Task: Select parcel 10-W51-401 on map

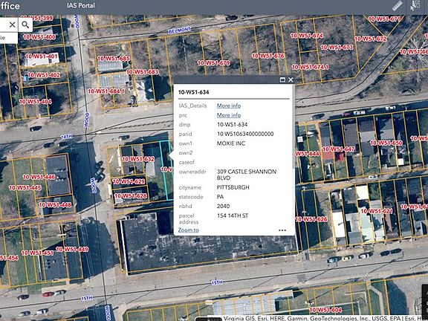Action: [42, 56]
